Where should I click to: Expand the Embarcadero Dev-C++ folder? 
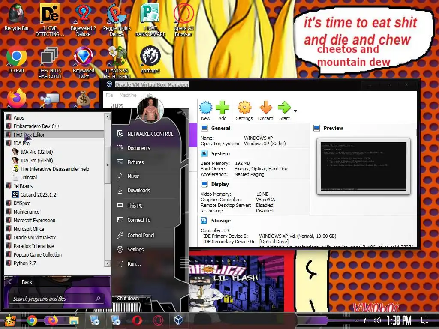tap(54, 126)
